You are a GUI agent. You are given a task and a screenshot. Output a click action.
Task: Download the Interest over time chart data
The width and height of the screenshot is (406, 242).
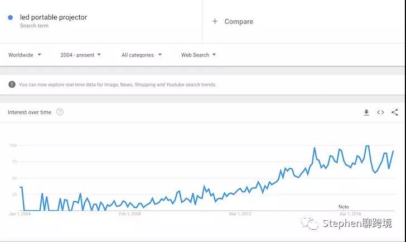pos(366,112)
